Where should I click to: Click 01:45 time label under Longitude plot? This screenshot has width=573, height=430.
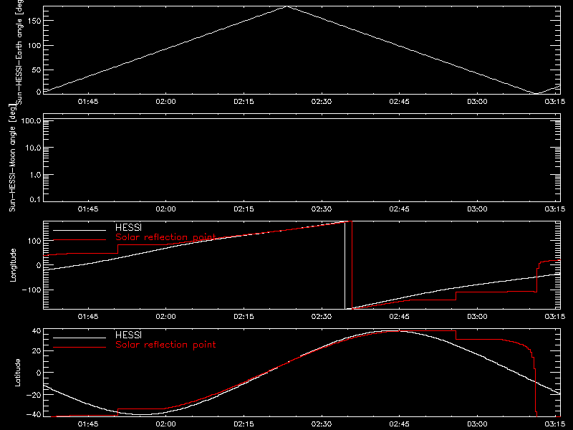(x=88, y=316)
